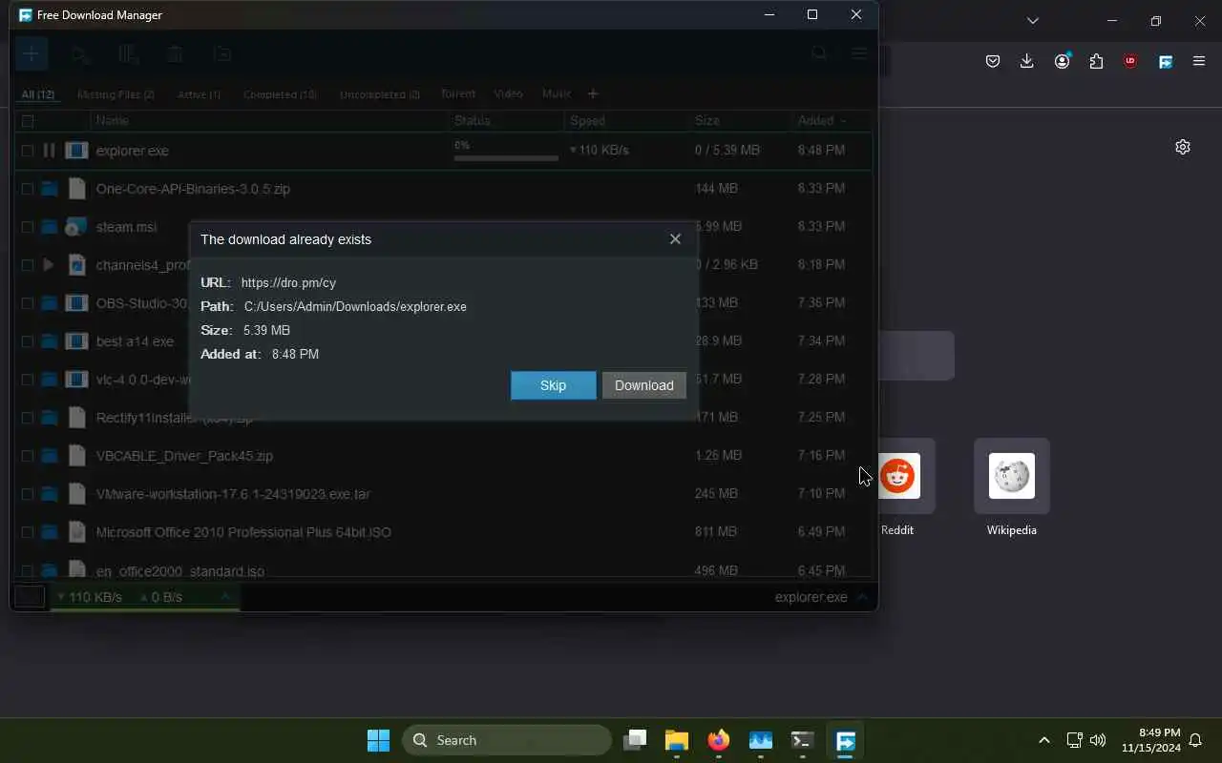Switch to Completed (10) tab
This screenshot has height=763, width=1222.
click(x=280, y=94)
